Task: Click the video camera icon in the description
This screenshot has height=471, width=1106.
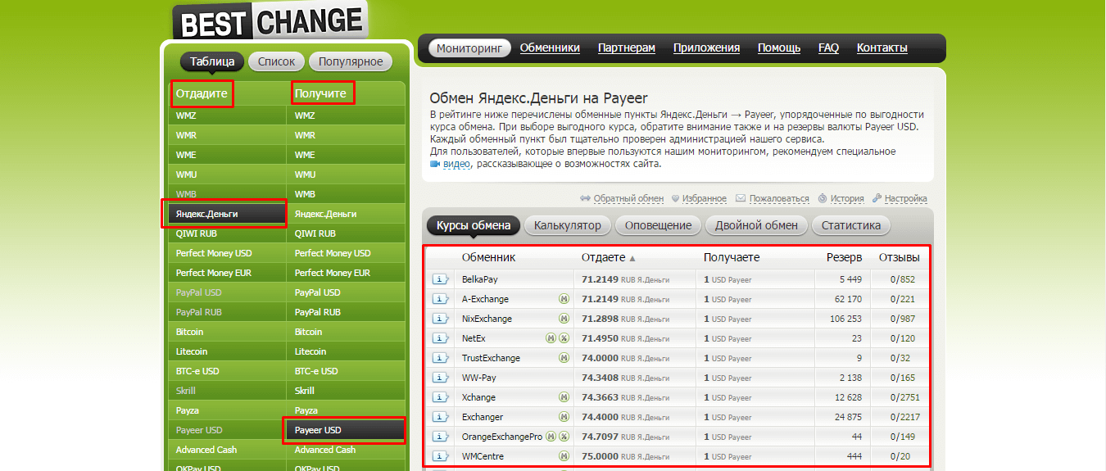Action: (x=435, y=164)
